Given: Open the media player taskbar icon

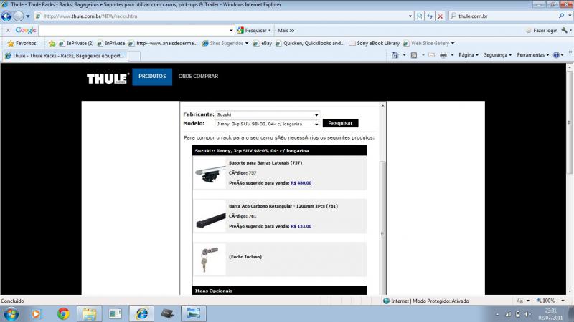Looking at the screenshot, I should [x=37, y=313].
